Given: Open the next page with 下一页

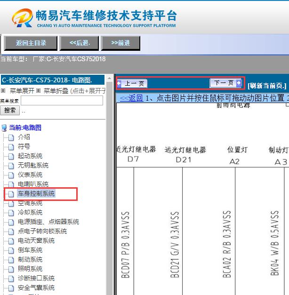Looking at the screenshot, I should click(x=226, y=83).
